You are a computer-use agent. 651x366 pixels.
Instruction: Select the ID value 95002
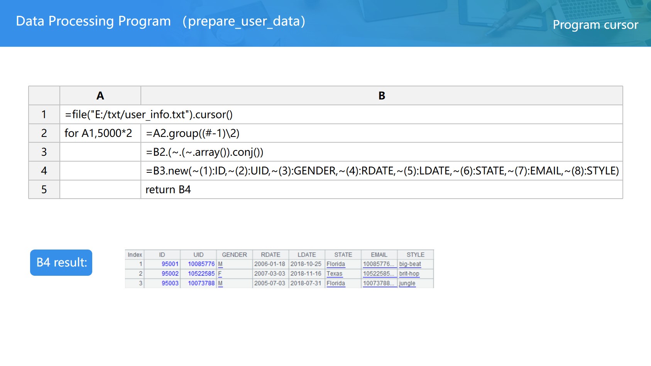(x=170, y=274)
